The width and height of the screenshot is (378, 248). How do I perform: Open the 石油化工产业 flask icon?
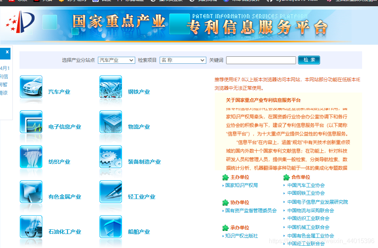tap(31, 227)
